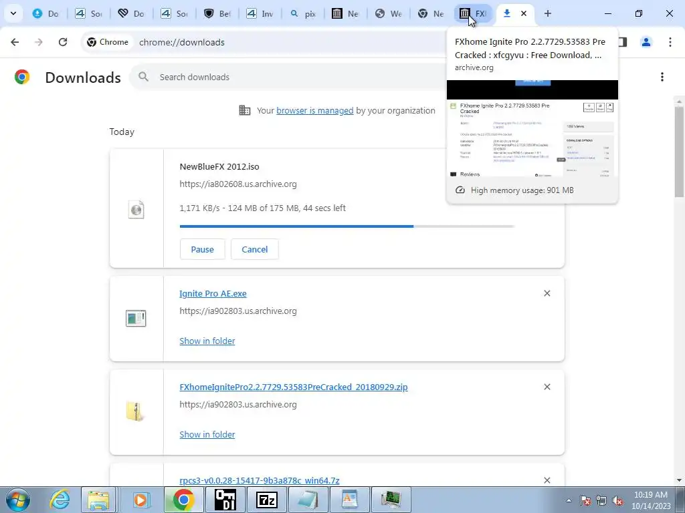Open the green system monitor taskbar icon

391,500
